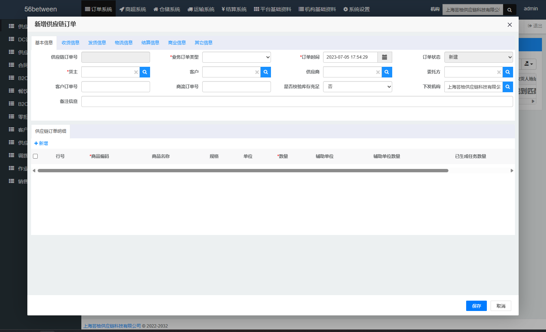Click into the 备注信息 input field

(297, 101)
